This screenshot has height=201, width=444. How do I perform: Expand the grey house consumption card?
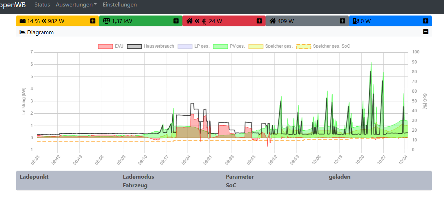(x=342, y=21)
